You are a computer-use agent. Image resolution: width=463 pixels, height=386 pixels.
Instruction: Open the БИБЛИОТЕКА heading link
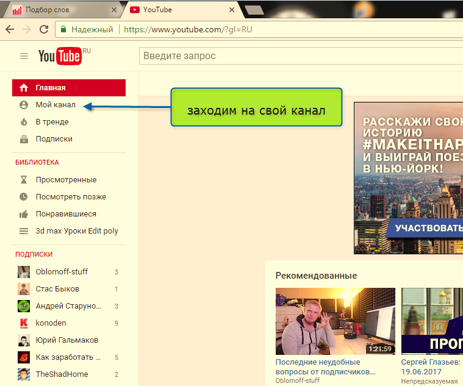pyautogui.click(x=37, y=162)
